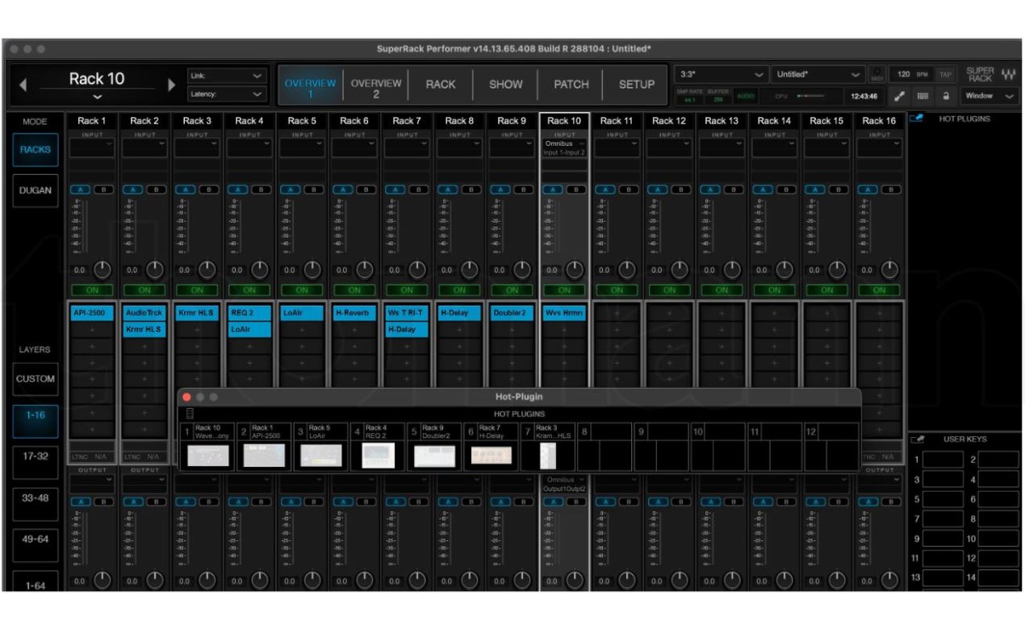Go to the previous rack arrow
Screen dimensions: 1025x633
click(23, 85)
